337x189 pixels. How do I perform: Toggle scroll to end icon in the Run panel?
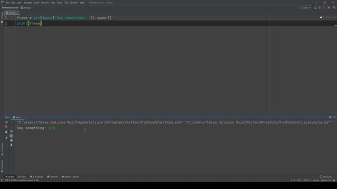12,136
